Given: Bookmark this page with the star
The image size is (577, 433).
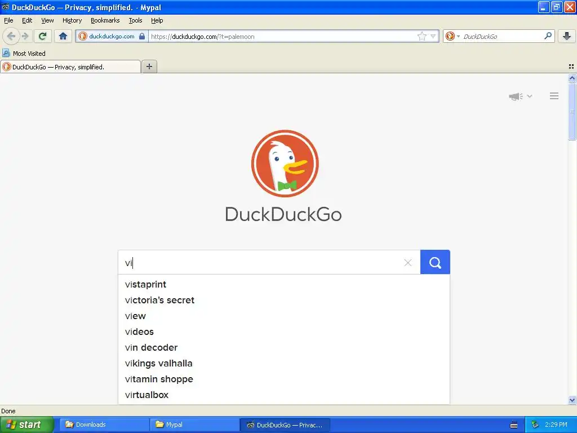Looking at the screenshot, I should pos(421,36).
